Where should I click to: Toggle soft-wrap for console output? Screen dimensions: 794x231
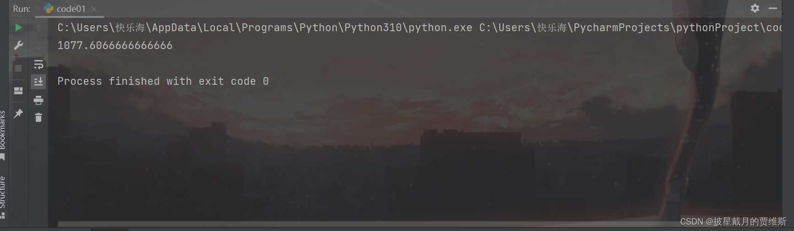point(39,64)
